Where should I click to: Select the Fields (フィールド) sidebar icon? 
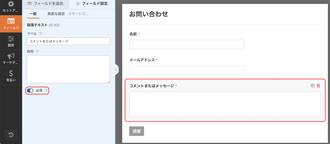(11, 24)
